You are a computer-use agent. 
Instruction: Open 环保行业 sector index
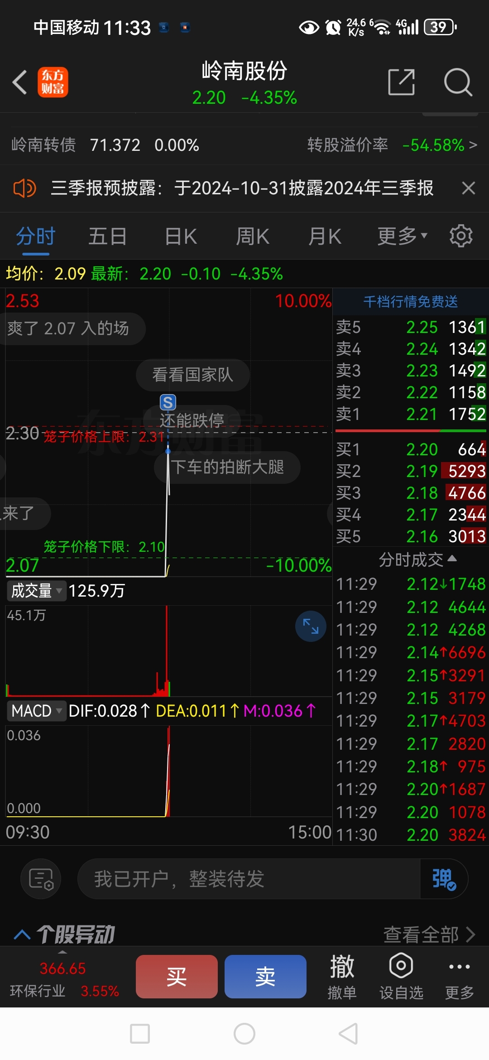tap(63, 979)
